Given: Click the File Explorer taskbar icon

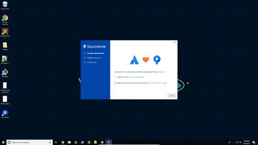Looking at the screenshot, I should tap(69, 142).
